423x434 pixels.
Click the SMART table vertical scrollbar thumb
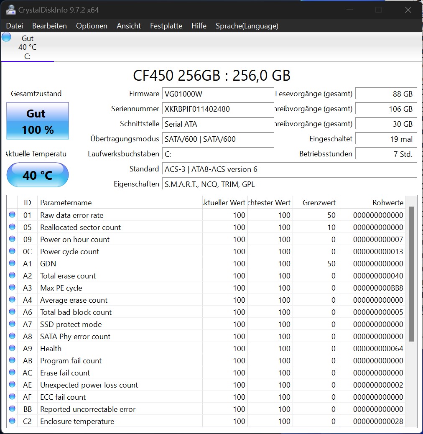click(x=411, y=274)
